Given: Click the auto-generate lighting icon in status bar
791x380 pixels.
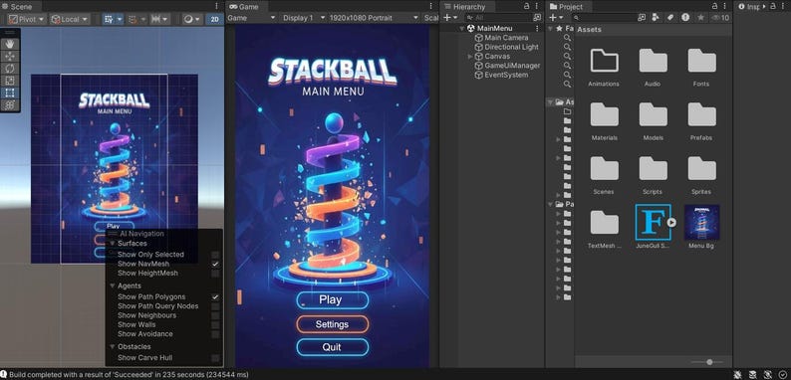Looking at the screenshot, I should point(767,374).
